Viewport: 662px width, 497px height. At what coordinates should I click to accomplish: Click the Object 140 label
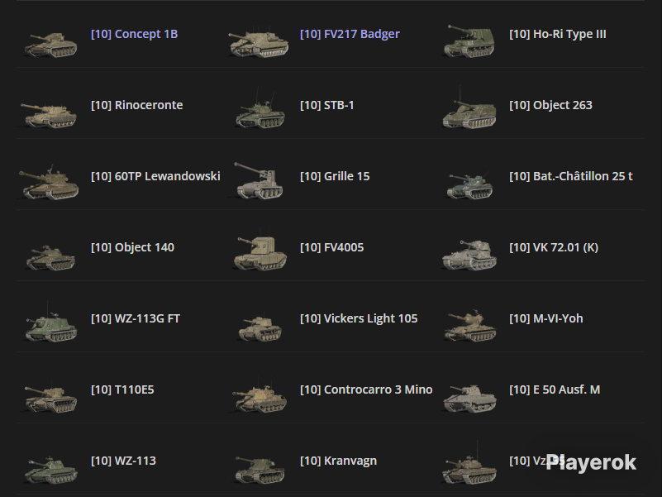(x=132, y=247)
